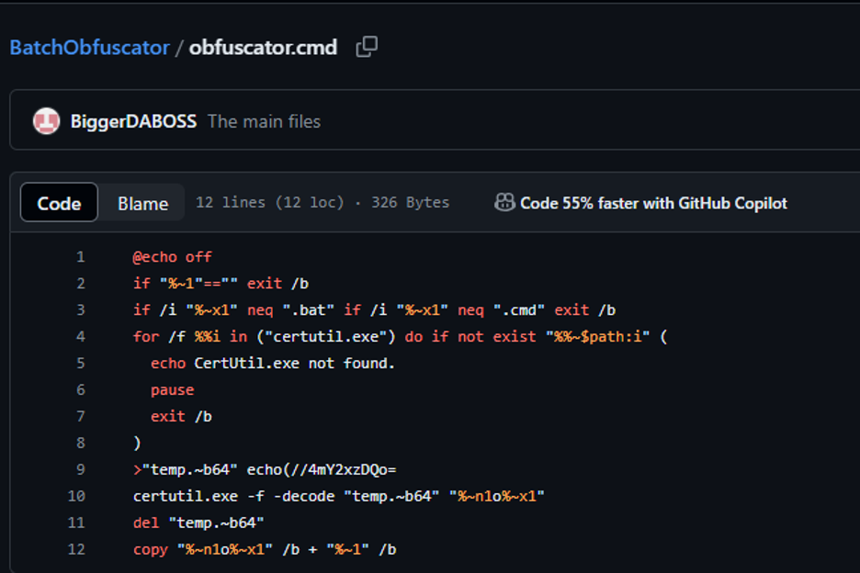Select line number 8
This screenshot has height=573, width=860.
coord(81,443)
